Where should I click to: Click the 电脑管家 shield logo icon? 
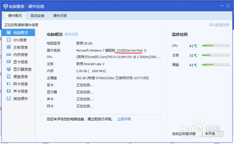point(6,6)
